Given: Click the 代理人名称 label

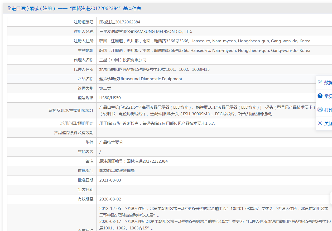Looking at the screenshot, I should [84, 60].
